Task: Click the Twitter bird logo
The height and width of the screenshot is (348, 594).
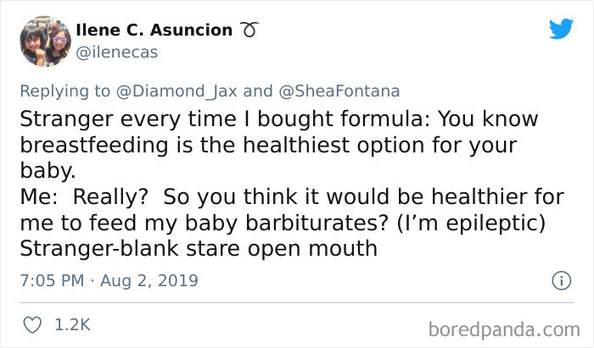Action: (x=561, y=30)
